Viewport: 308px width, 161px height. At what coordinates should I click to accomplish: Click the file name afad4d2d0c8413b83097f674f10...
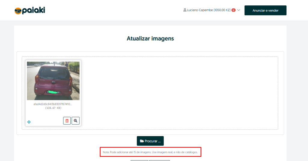tap(53, 104)
